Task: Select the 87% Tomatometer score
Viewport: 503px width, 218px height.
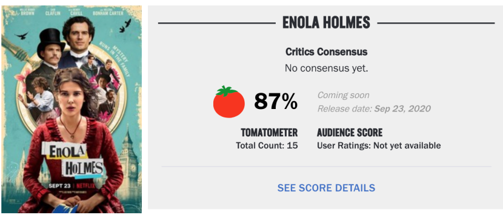Action: tap(276, 102)
